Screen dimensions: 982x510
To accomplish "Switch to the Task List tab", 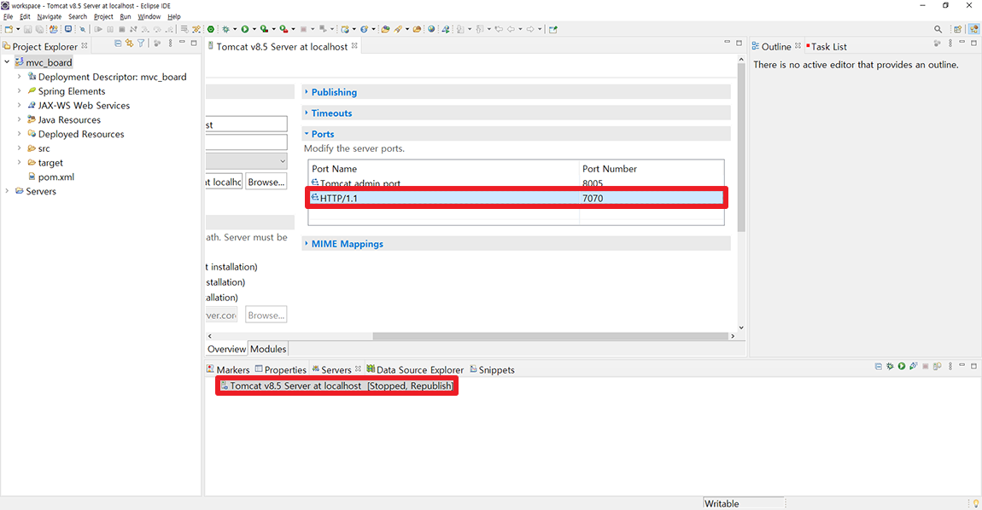I will (x=826, y=46).
